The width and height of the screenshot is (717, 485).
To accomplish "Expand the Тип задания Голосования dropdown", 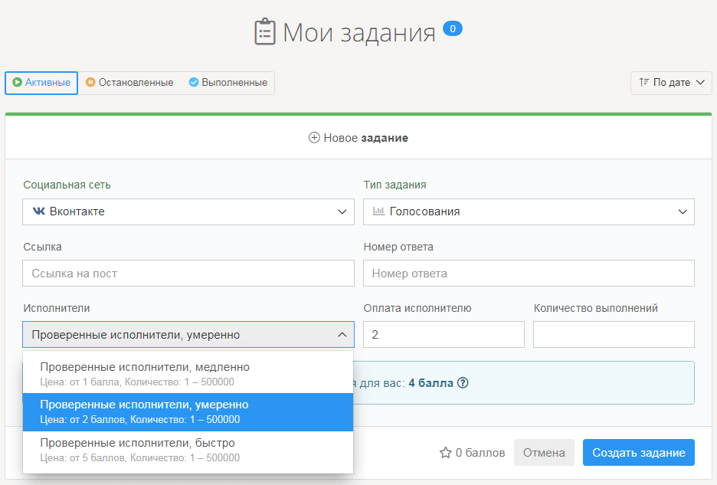I will pos(529,211).
